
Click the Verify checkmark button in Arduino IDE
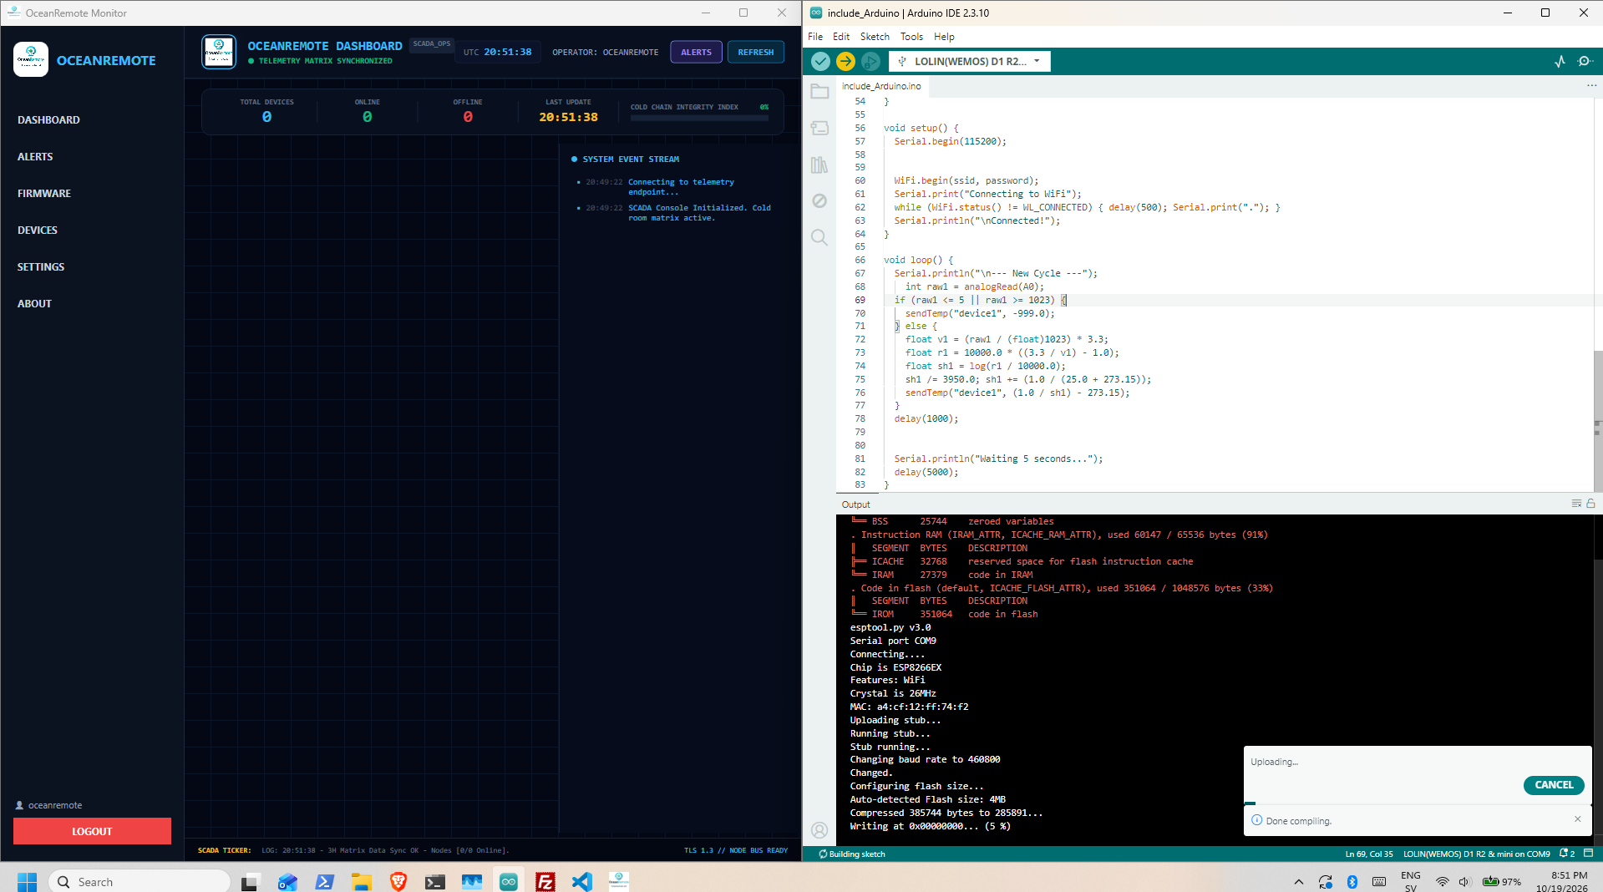click(820, 61)
